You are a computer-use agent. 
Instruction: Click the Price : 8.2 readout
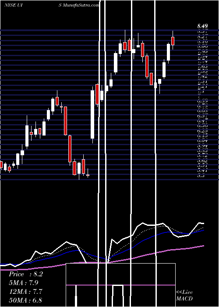25,274
